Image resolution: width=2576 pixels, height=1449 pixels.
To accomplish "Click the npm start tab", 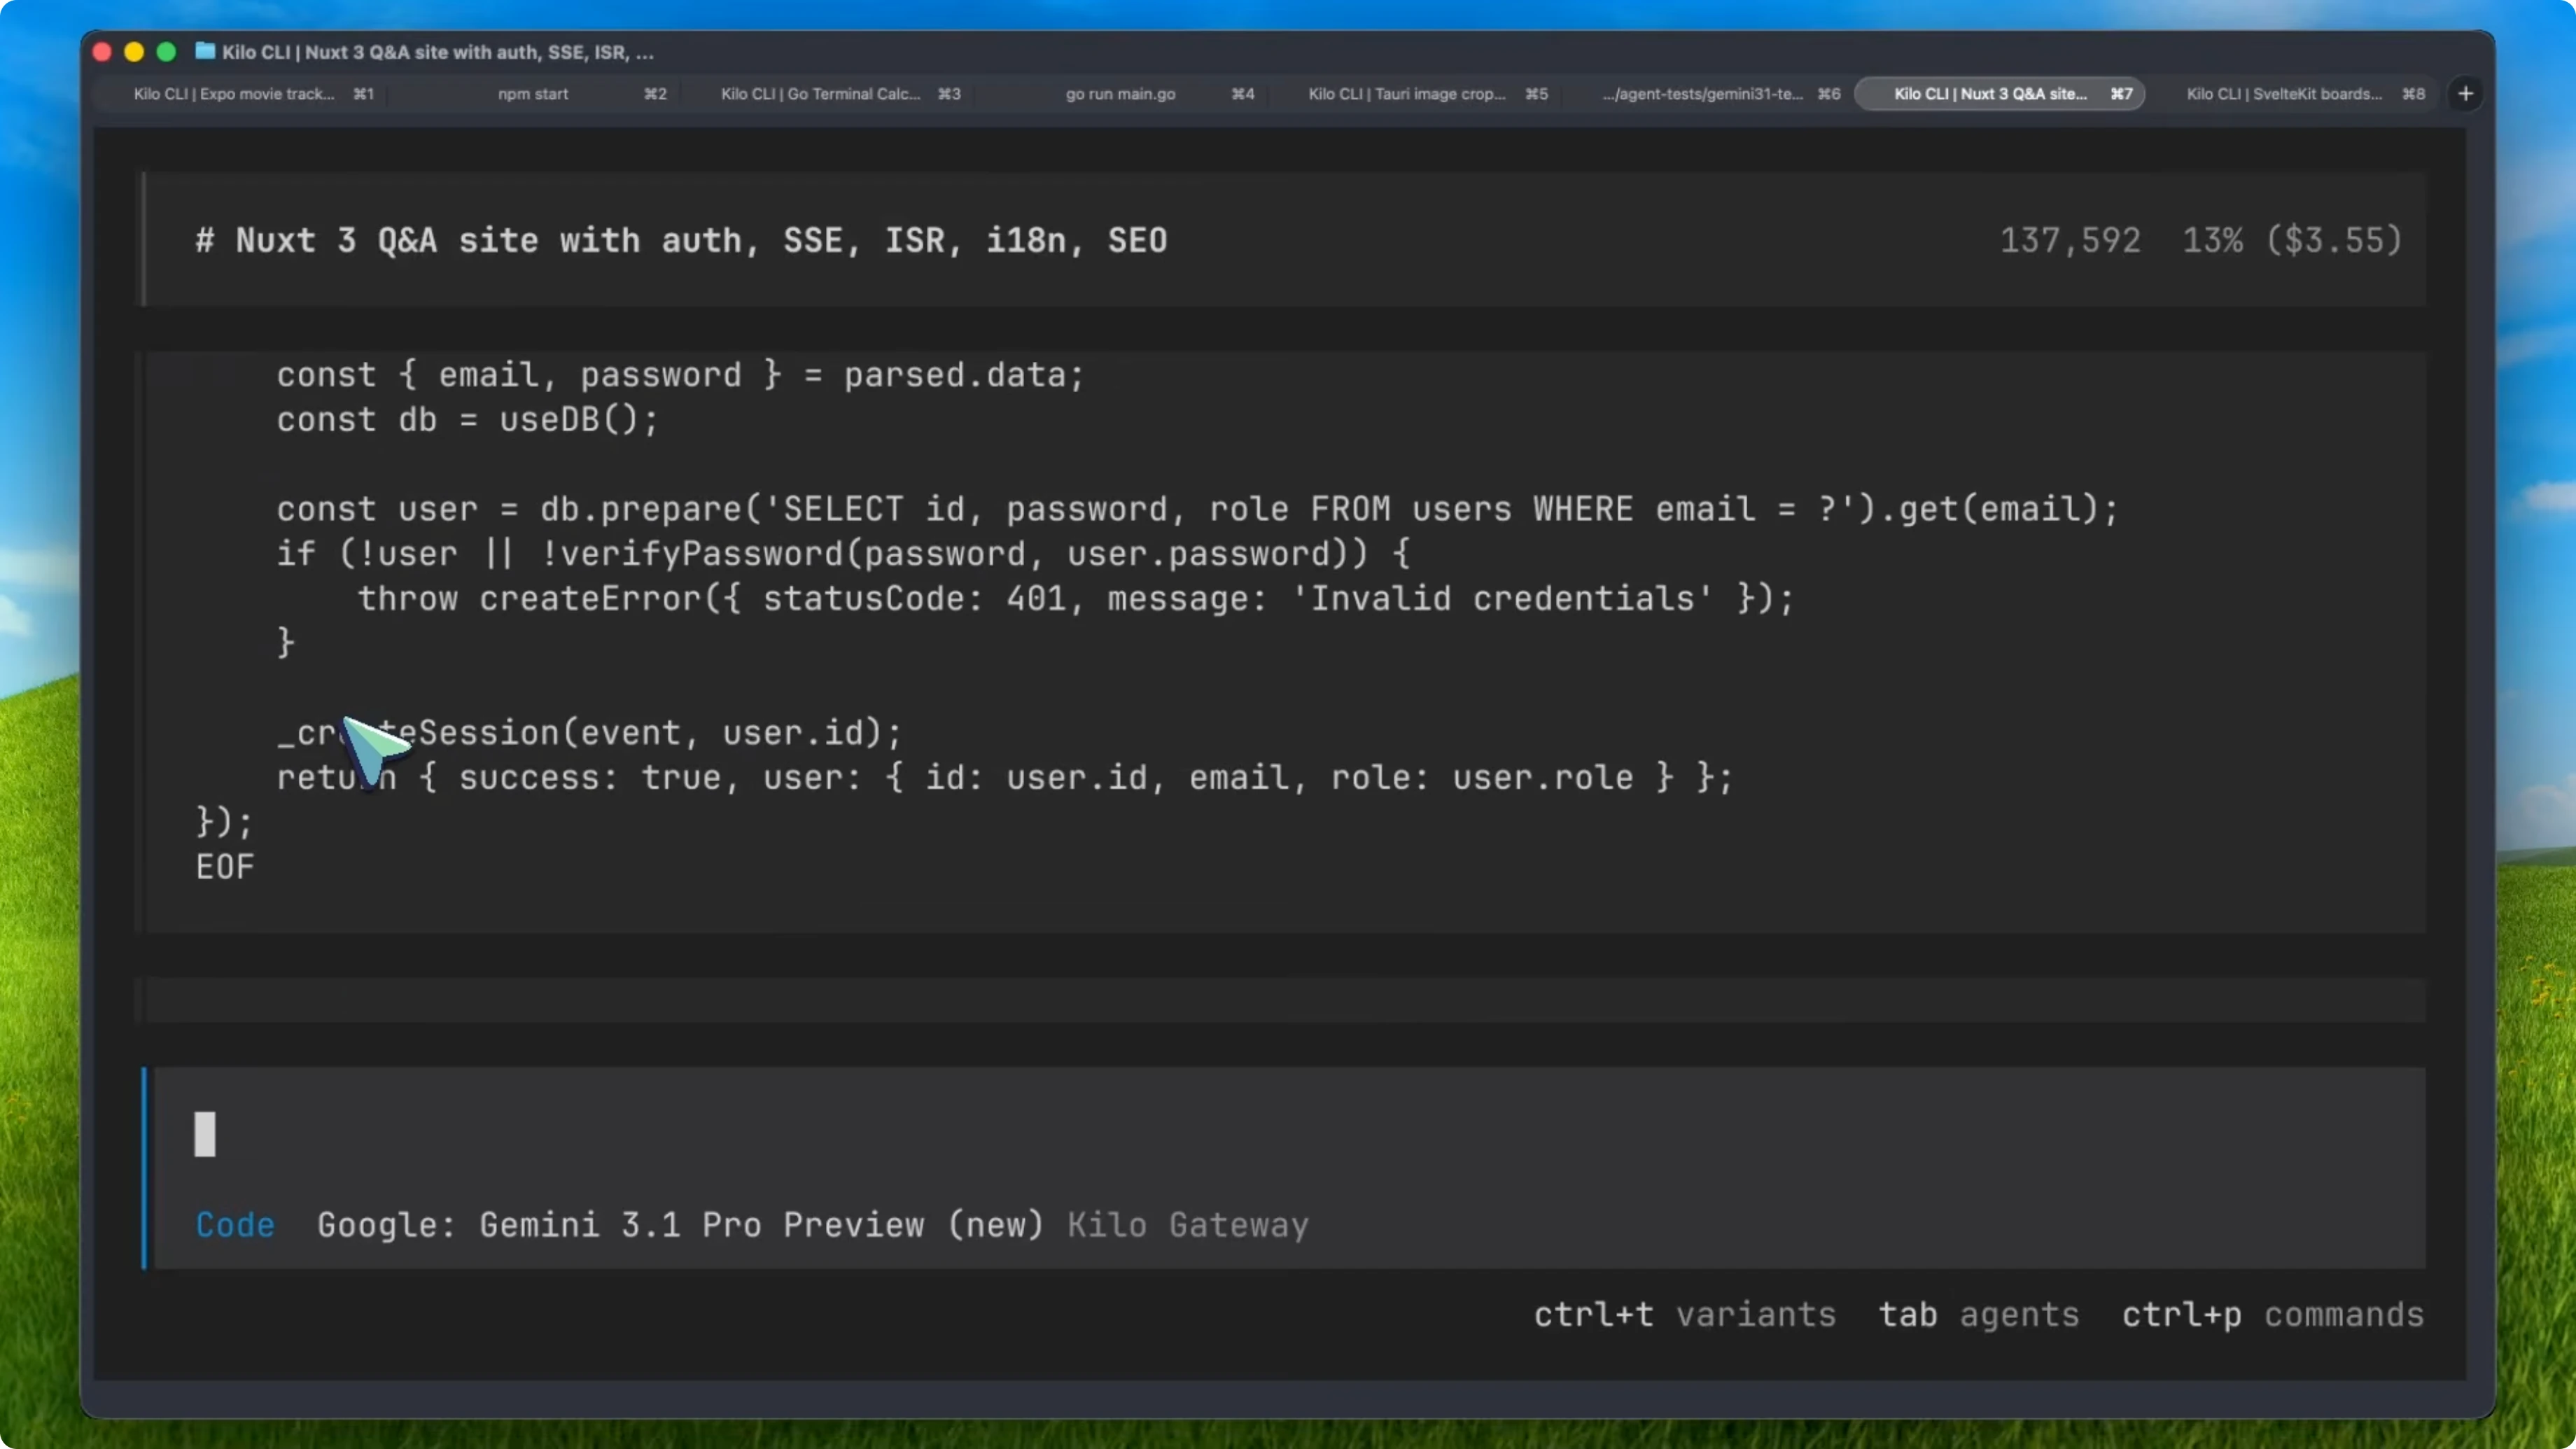I will pyautogui.click(x=532, y=93).
